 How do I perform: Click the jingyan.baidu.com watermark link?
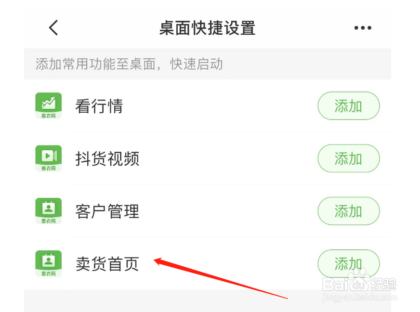pos(360,297)
